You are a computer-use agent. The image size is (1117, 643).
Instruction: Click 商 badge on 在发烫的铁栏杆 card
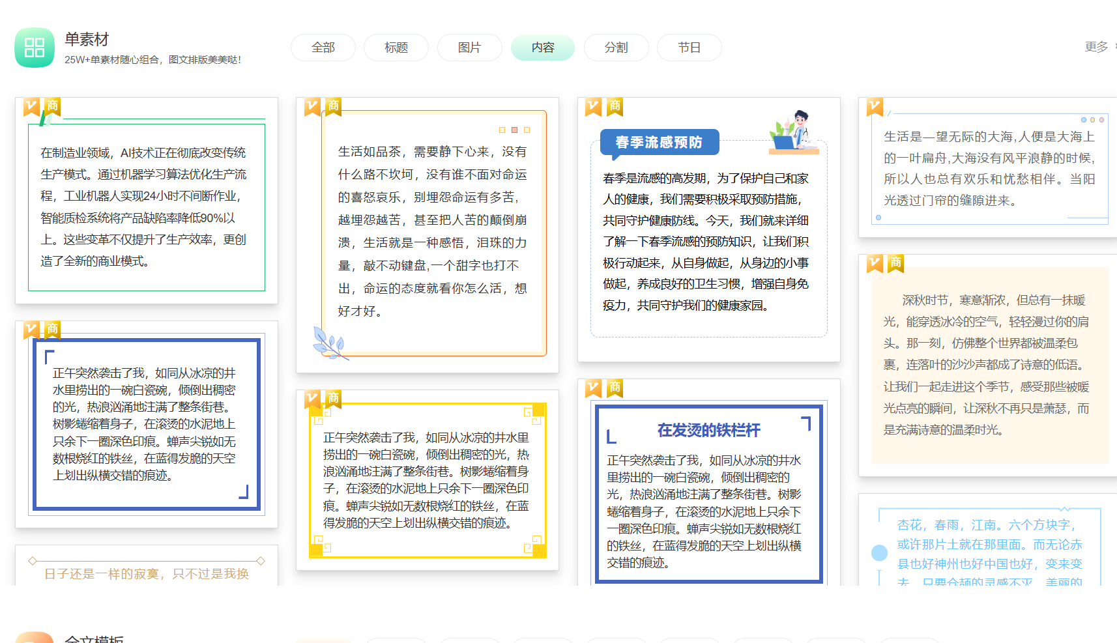coord(615,388)
